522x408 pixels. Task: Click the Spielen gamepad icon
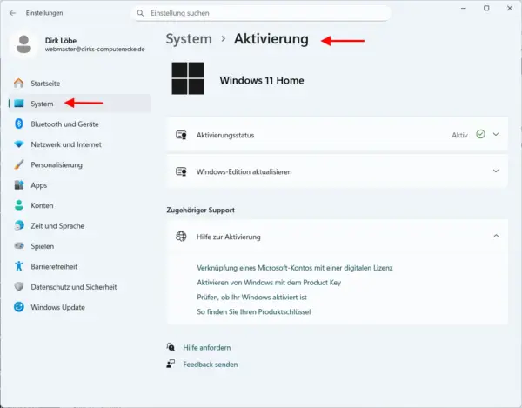[19, 246]
